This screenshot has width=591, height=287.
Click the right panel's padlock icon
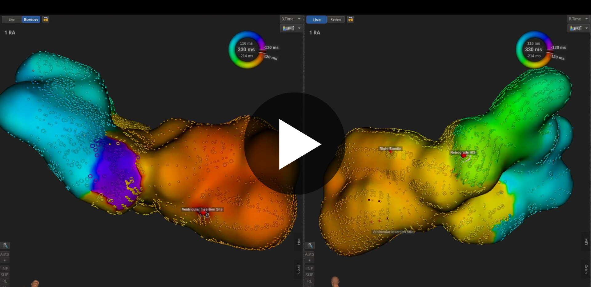(x=351, y=19)
